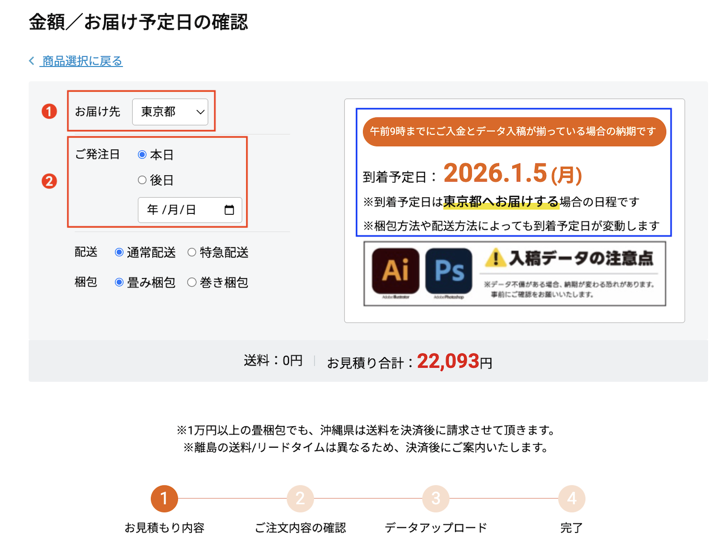Expand the 年/月/日 date selector
The width and height of the screenshot is (720, 555).
point(190,210)
